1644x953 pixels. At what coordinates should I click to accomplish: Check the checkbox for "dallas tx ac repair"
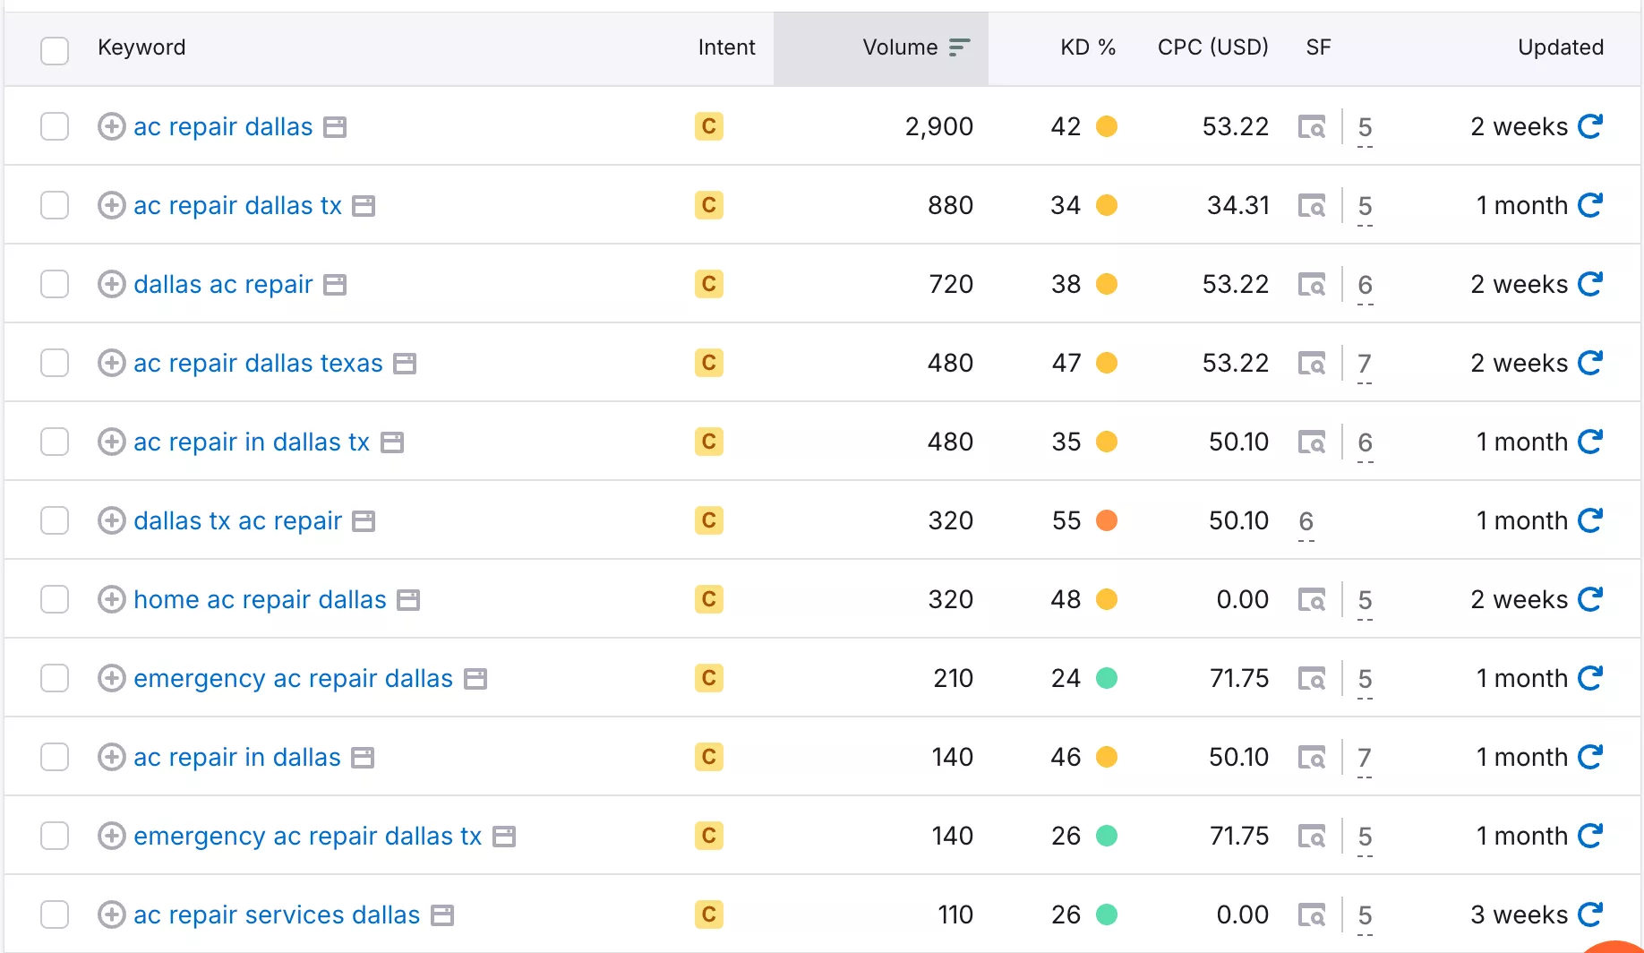tap(55, 520)
